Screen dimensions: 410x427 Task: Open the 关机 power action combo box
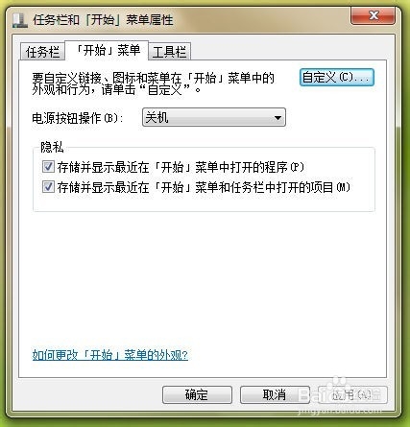(x=213, y=117)
